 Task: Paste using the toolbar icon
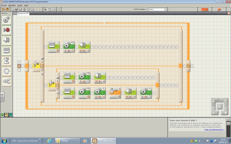tap(32, 9)
